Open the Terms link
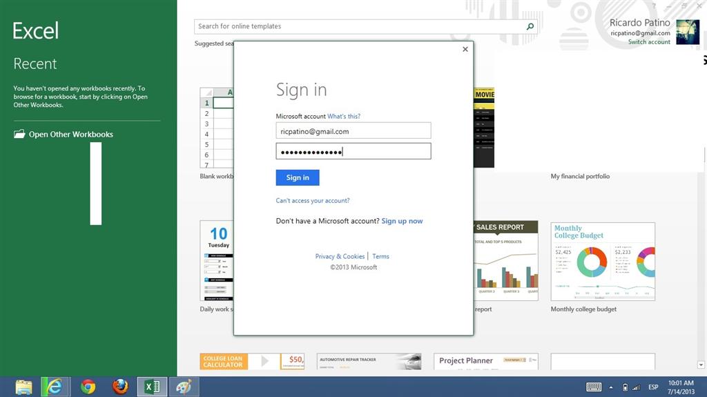Viewport: 707px width, 397px height. point(380,256)
